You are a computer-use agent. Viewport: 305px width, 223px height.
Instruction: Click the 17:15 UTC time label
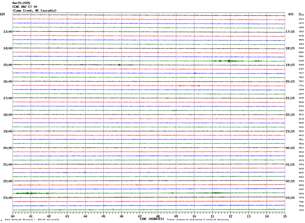point(290,32)
